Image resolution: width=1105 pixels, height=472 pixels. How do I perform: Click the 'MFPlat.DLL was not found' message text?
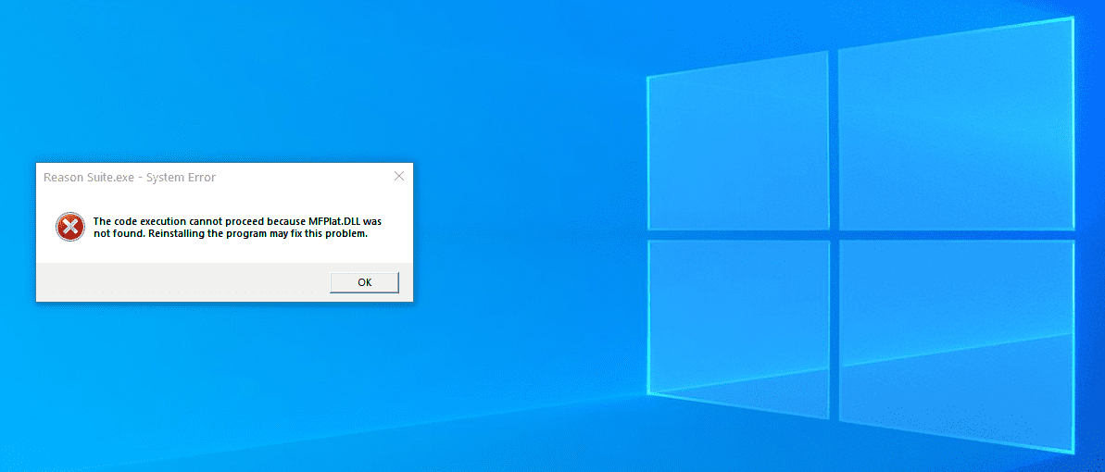pos(237,228)
